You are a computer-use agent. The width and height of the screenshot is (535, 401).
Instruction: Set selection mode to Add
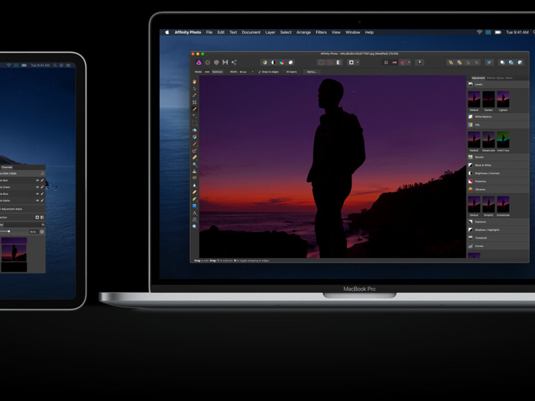click(x=207, y=72)
